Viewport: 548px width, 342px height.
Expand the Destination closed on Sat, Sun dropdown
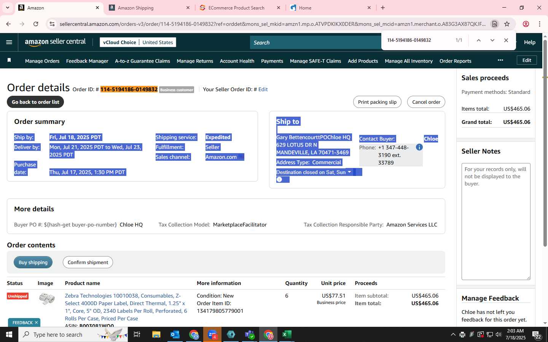[349, 172]
